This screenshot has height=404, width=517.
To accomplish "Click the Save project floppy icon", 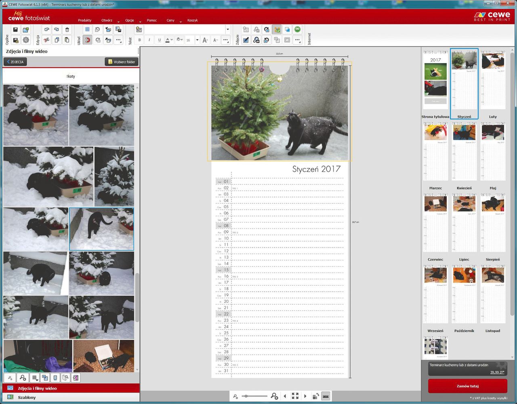I will tap(15, 30).
